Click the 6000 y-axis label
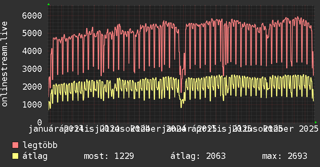This screenshot has height=167, width=320. (x=32, y=16)
